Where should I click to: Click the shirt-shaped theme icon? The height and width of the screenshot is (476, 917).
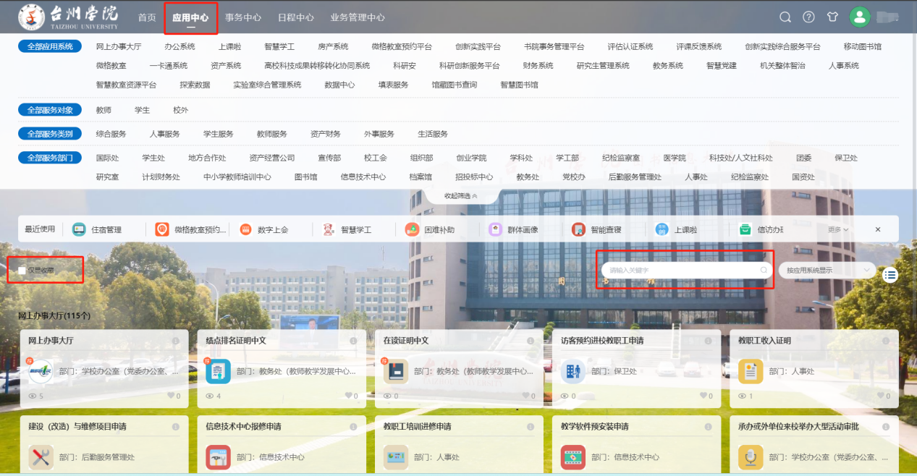(832, 17)
